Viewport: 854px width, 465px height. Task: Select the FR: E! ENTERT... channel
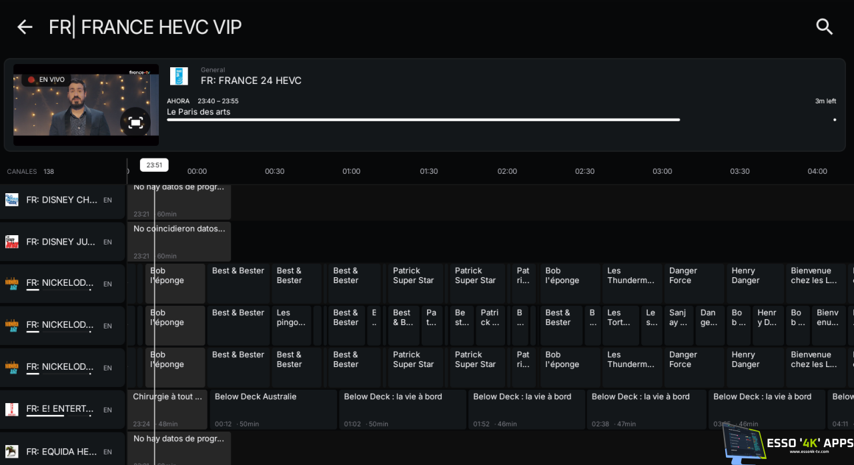coord(63,410)
